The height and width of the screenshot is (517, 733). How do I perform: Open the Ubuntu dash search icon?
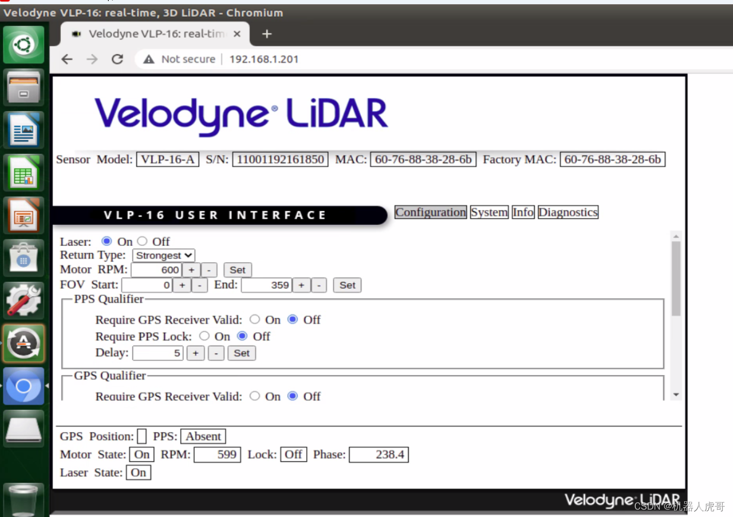24,45
